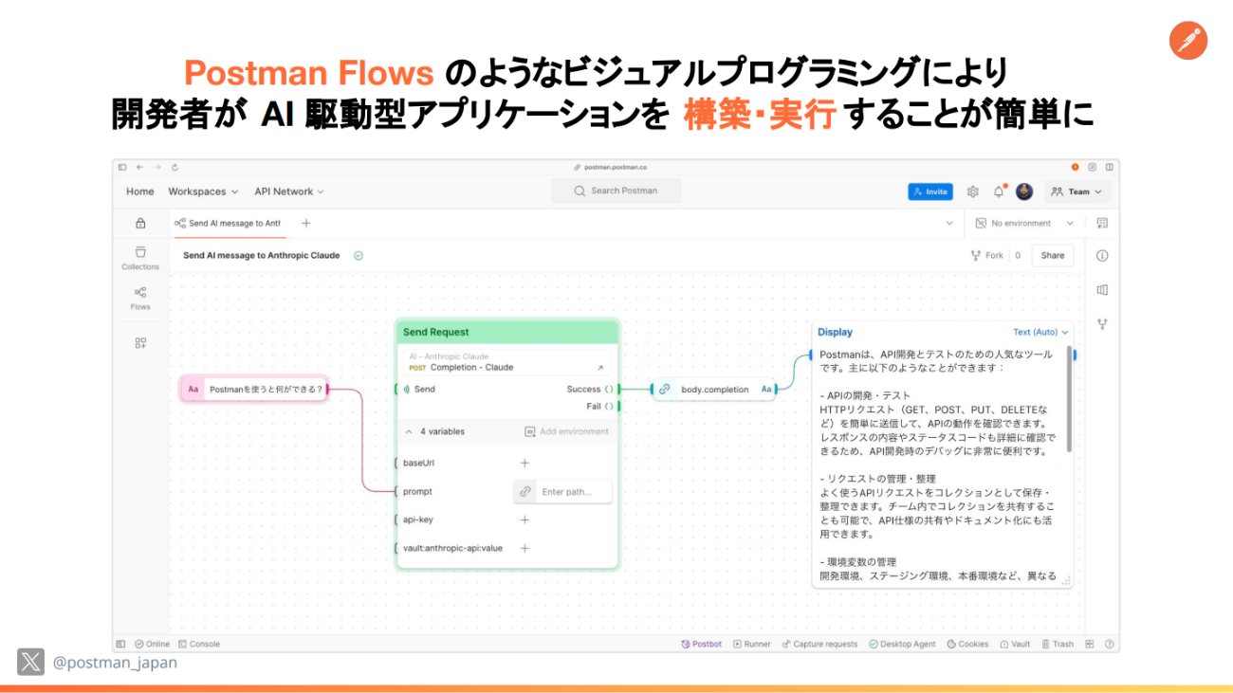This screenshot has width=1233, height=693.
Task: Open Trash in the status bar
Action: (x=1058, y=644)
